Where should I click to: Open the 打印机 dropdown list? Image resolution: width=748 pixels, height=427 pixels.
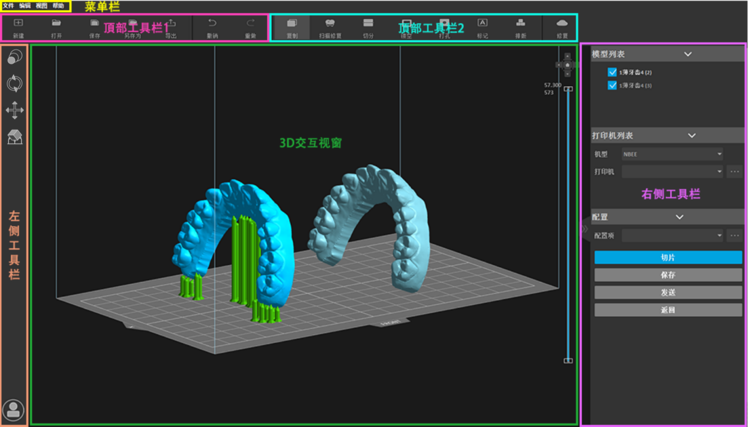tap(672, 172)
